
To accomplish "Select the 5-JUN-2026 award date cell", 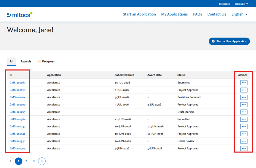I will (x=155, y=148).
